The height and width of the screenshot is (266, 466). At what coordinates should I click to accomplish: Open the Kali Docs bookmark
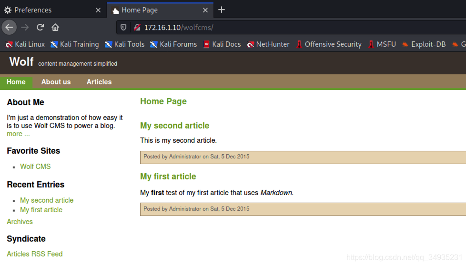(x=222, y=44)
